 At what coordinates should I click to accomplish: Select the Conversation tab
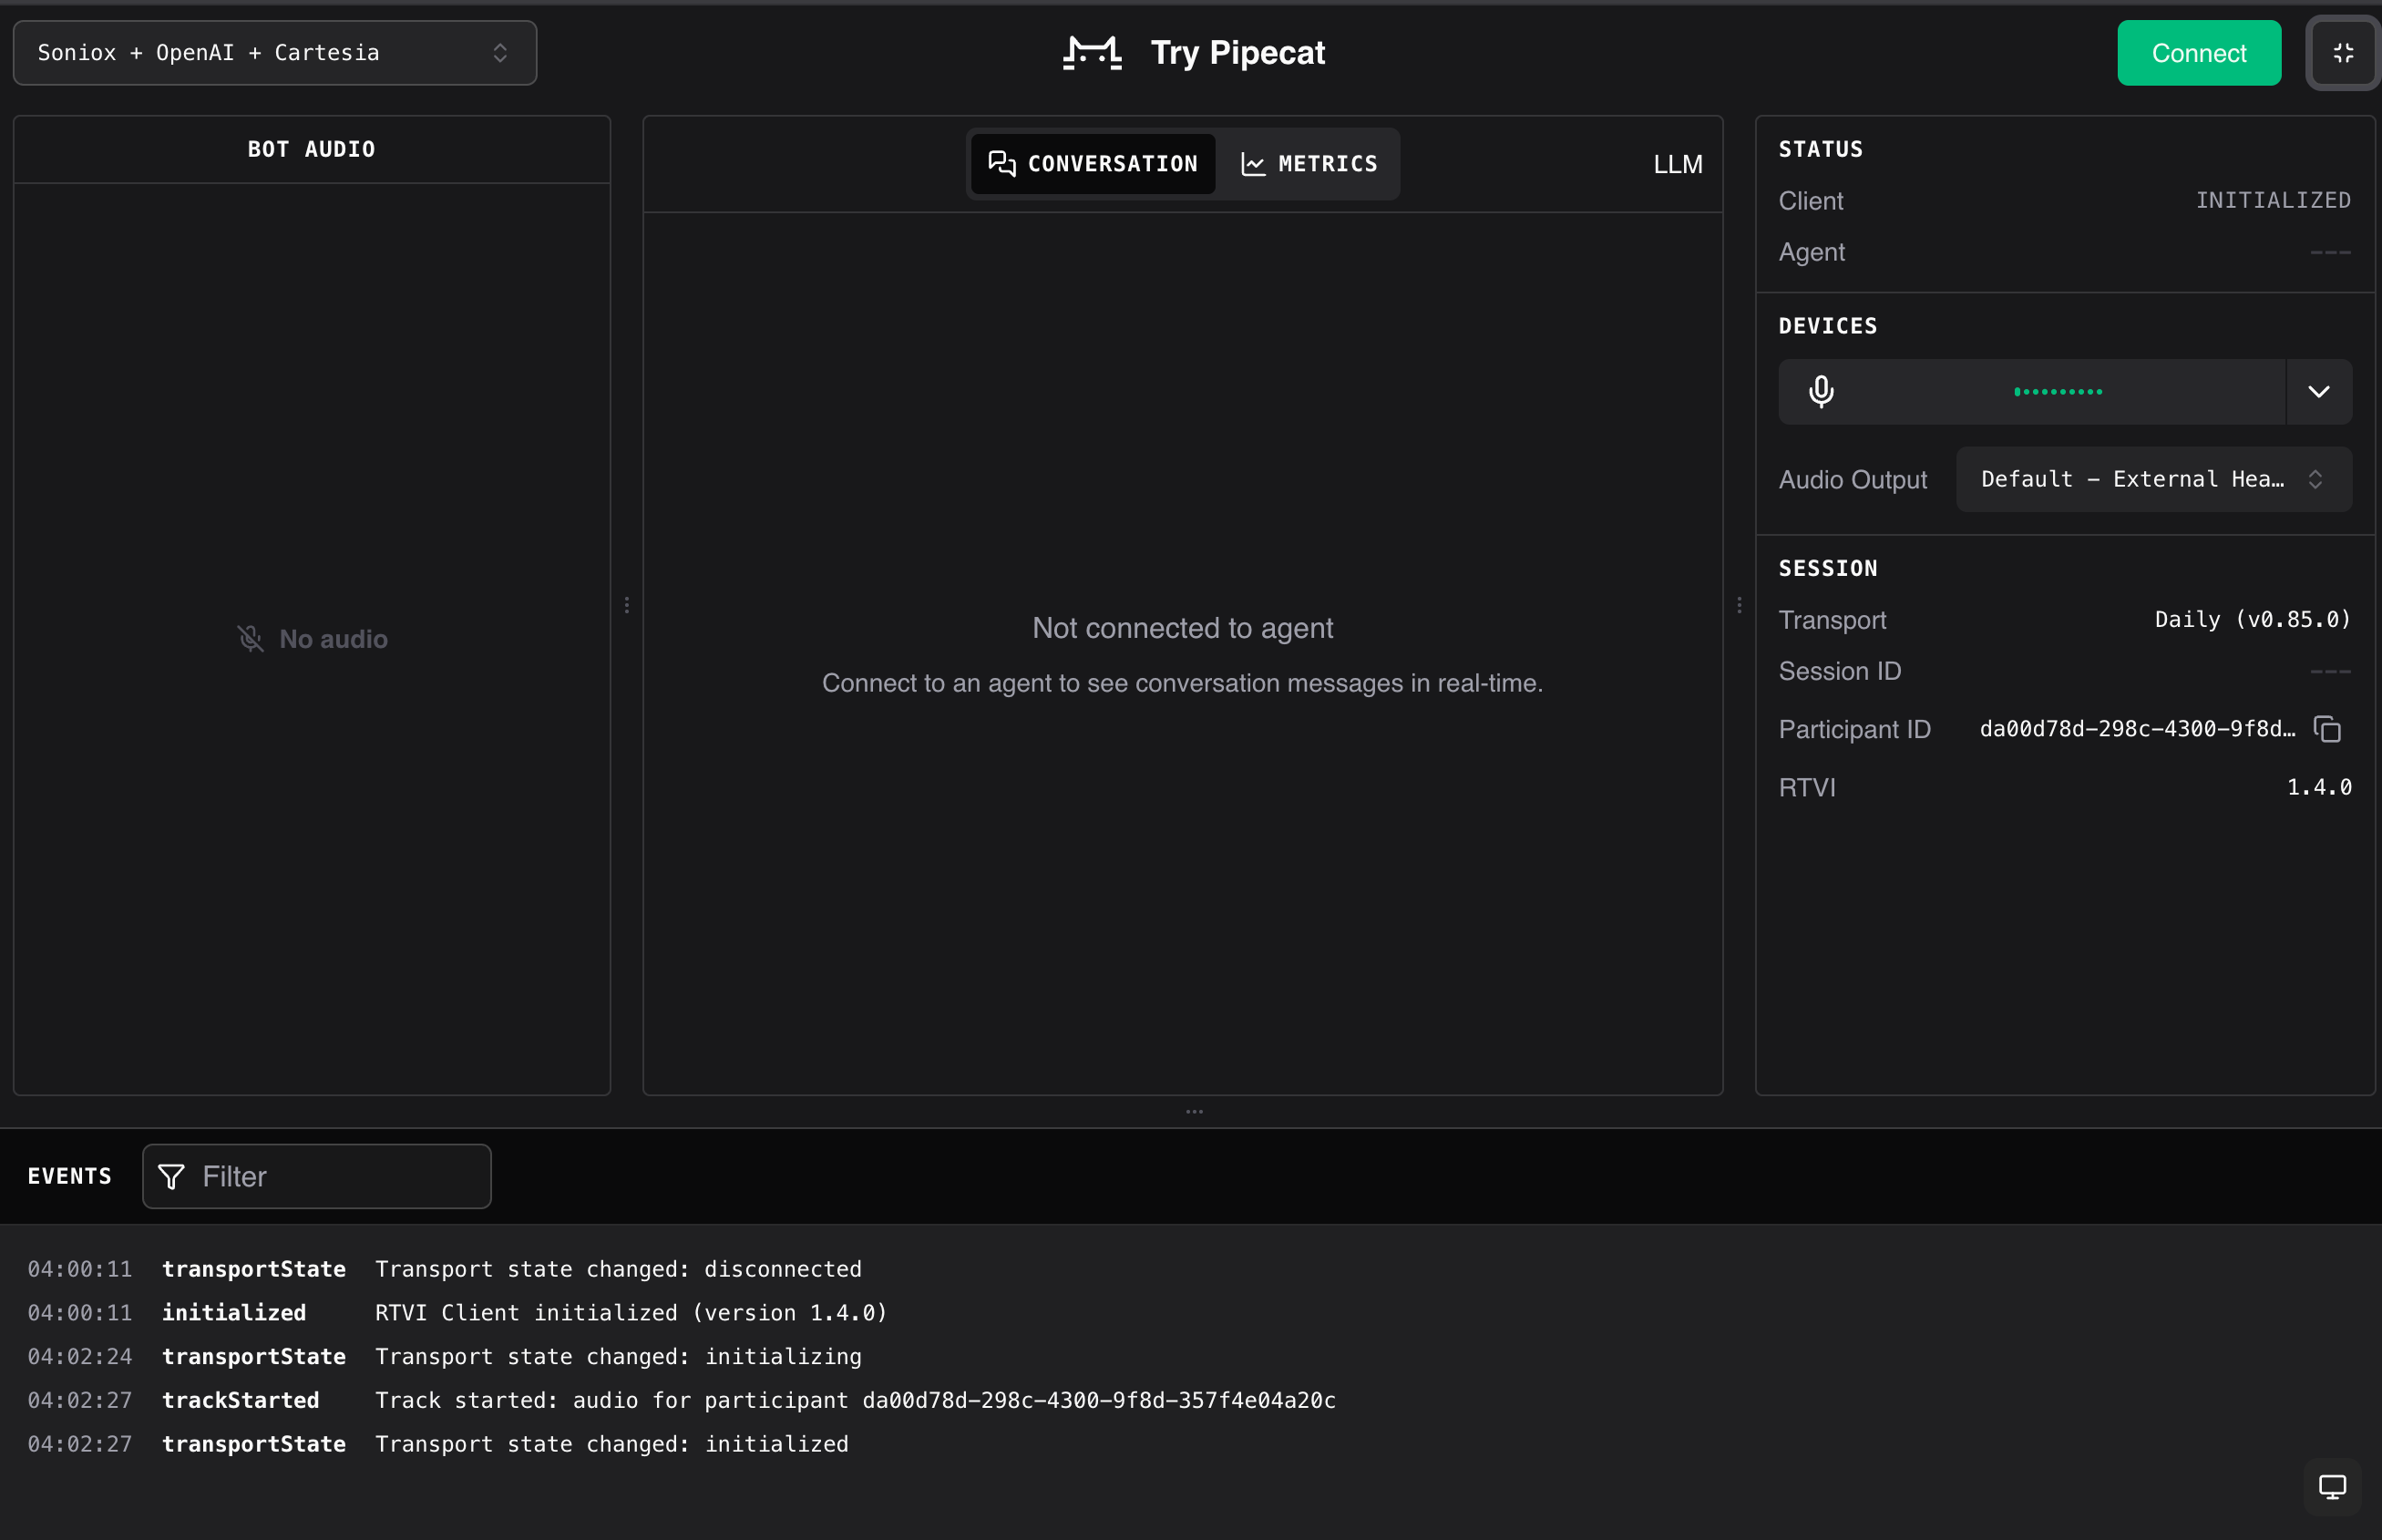1093,164
